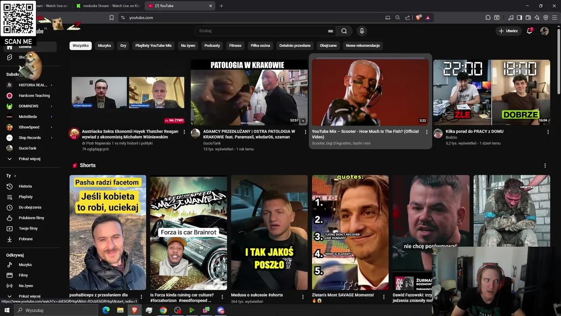Open the Shorts shelf three-dot menu

pyautogui.click(x=545, y=165)
